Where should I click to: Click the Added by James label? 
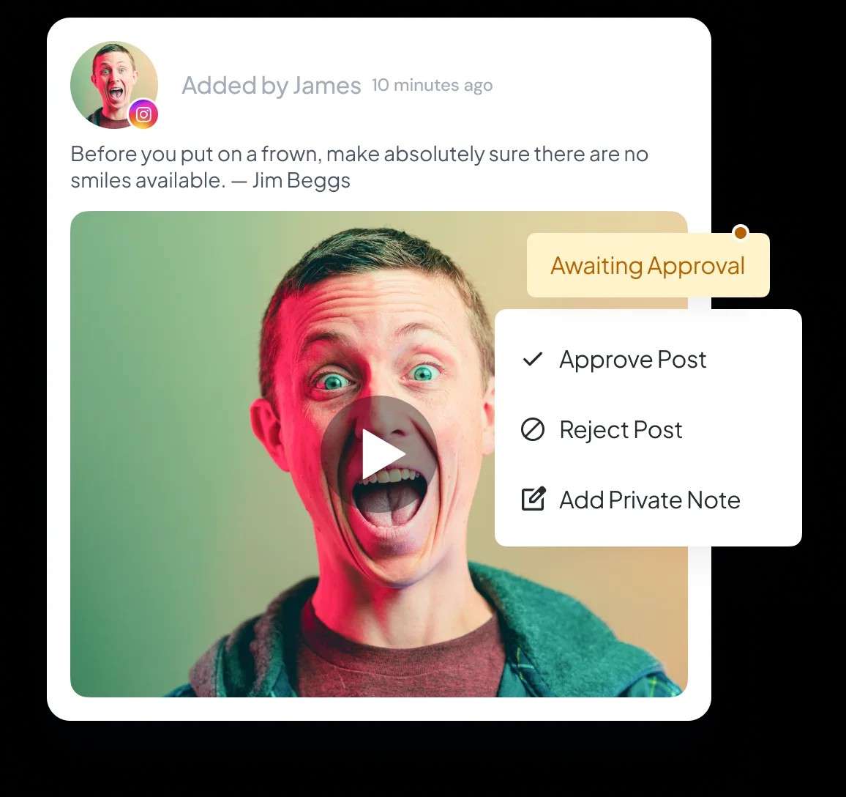point(272,85)
